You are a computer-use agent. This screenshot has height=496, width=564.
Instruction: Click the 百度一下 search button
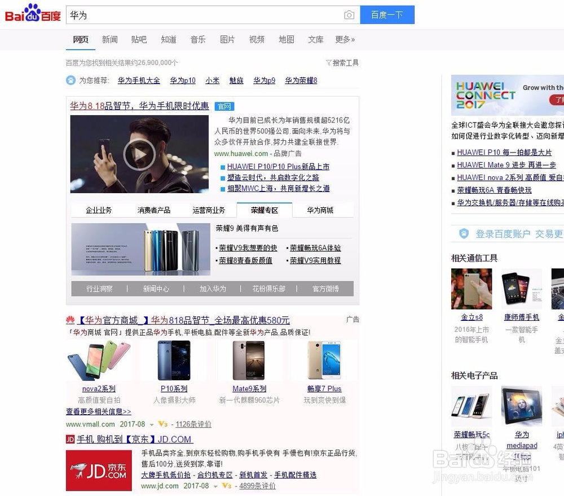387,15
